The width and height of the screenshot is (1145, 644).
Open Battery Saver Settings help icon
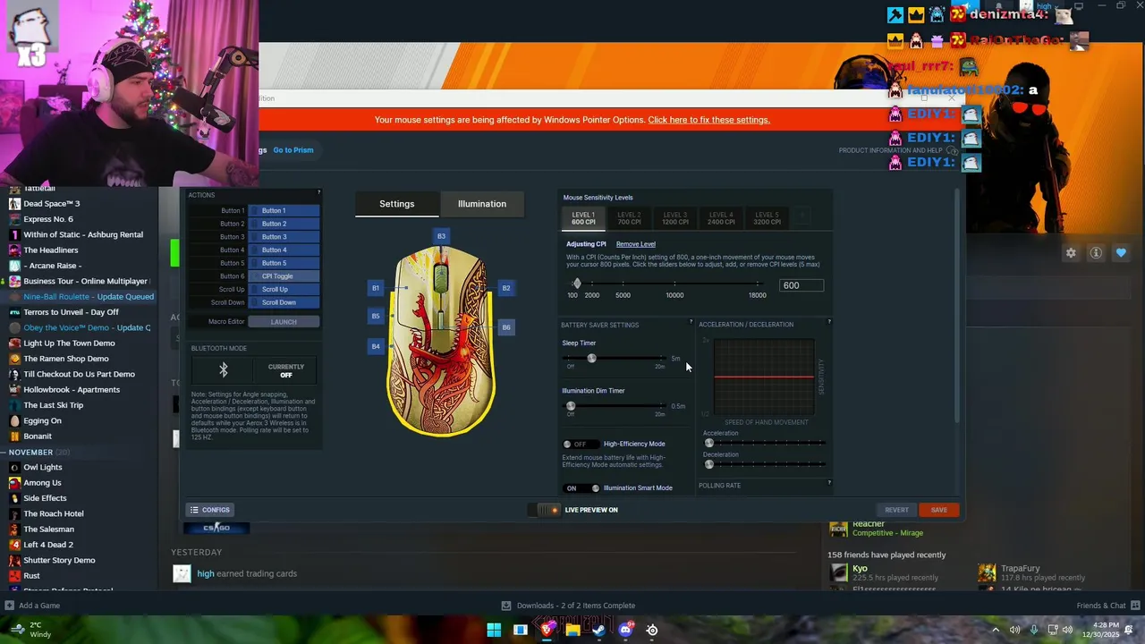[691, 322]
